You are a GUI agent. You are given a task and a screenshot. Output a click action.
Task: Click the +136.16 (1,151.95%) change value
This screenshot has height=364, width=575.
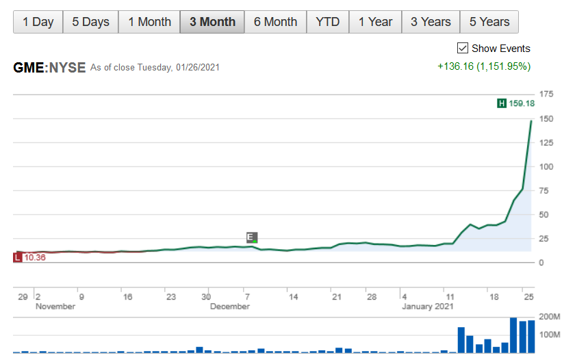[x=484, y=66]
